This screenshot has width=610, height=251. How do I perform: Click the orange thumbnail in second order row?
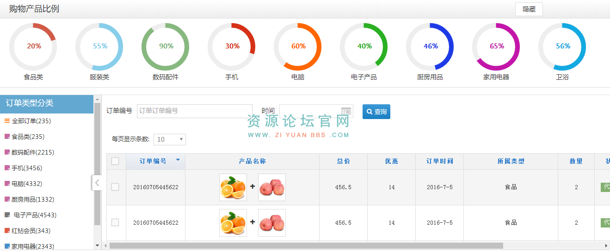click(x=233, y=223)
